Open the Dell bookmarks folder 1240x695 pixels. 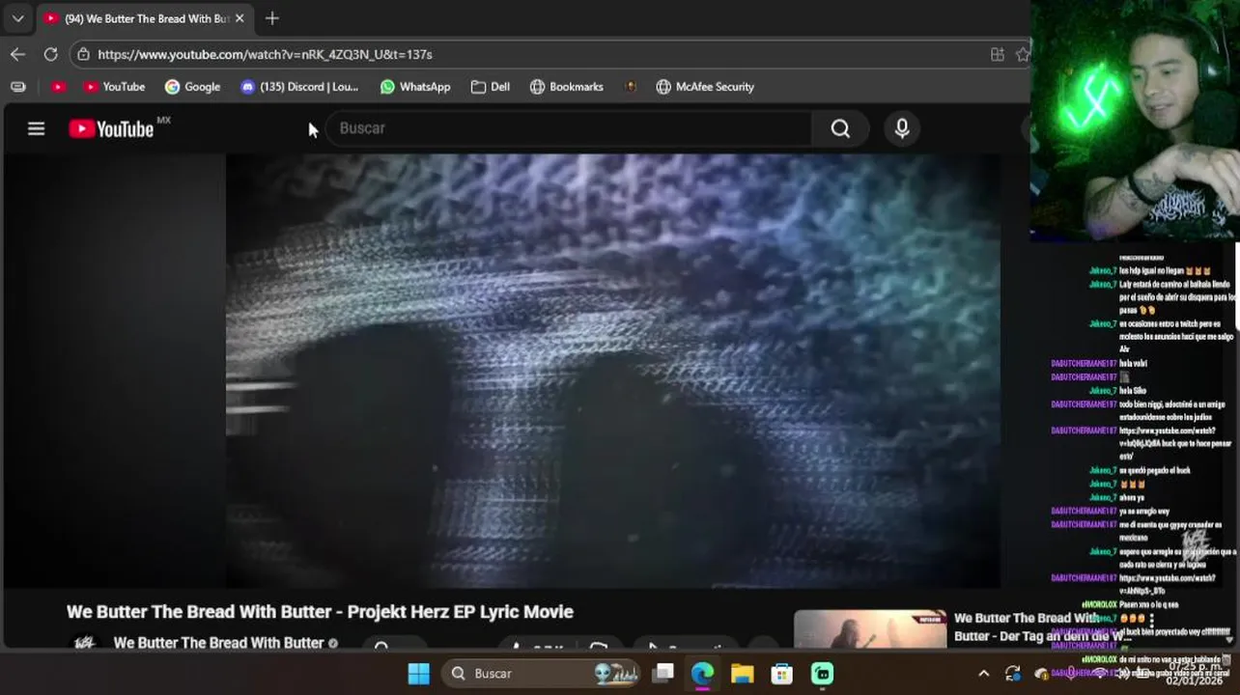491,87
